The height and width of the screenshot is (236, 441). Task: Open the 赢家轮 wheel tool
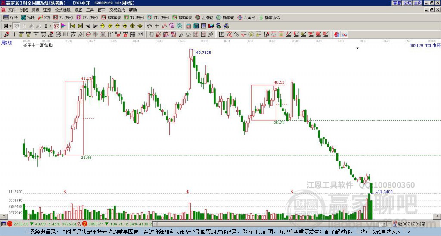pyautogui.click(x=225, y=17)
